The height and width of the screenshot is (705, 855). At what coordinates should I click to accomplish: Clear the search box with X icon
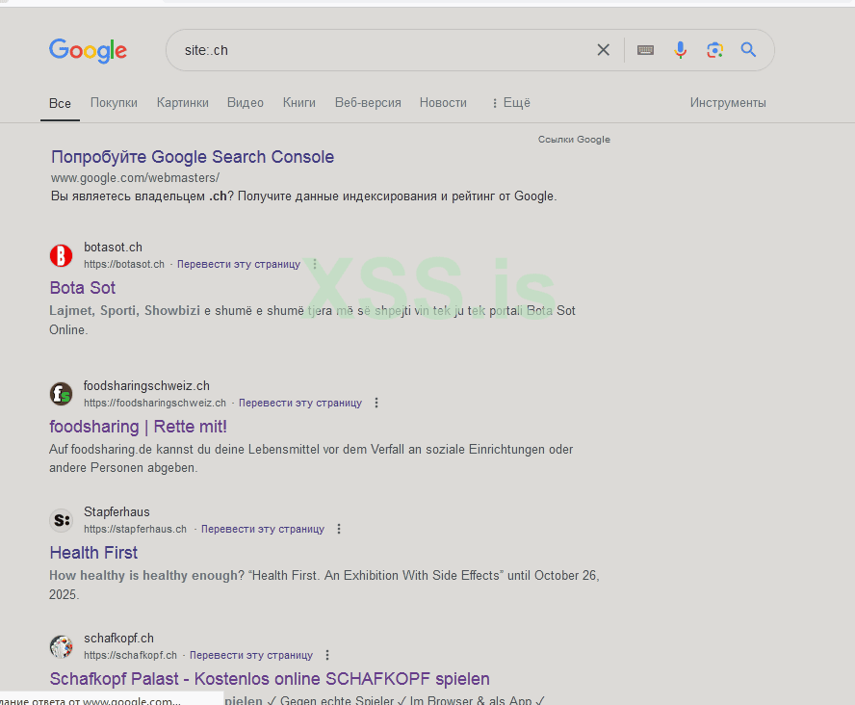[603, 50]
